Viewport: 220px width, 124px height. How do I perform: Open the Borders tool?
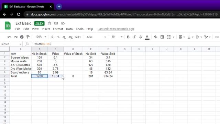coord(162,37)
